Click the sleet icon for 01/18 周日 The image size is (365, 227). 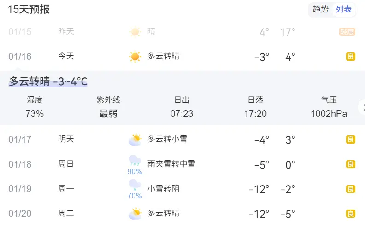coord(135,160)
